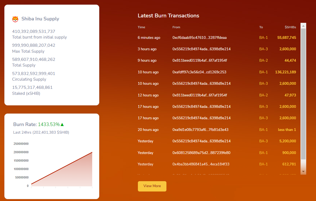Open Yesterday's 0x556219c84974ada address
The image size is (316, 201).
(x=202, y=141)
